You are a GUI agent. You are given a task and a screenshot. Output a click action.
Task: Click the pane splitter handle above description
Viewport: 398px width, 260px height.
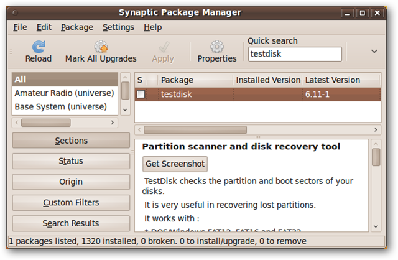click(x=258, y=137)
